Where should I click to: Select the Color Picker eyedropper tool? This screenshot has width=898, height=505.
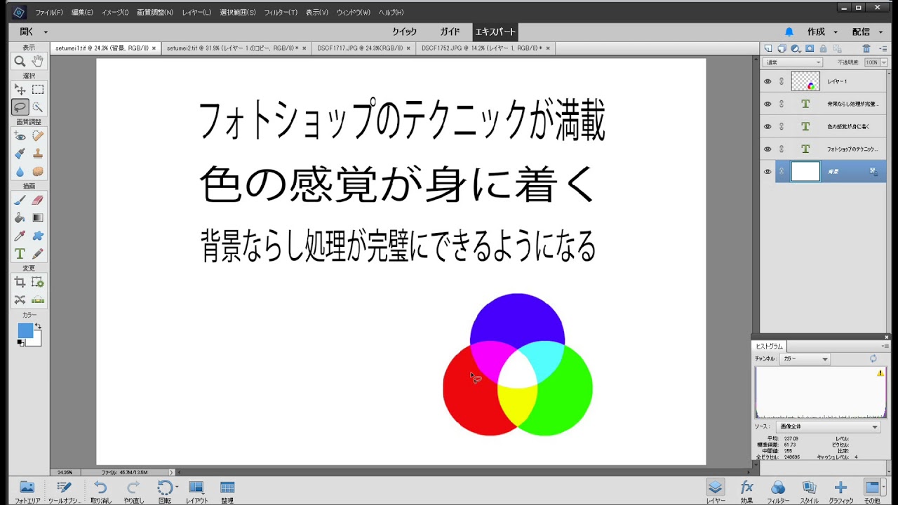pos(20,236)
